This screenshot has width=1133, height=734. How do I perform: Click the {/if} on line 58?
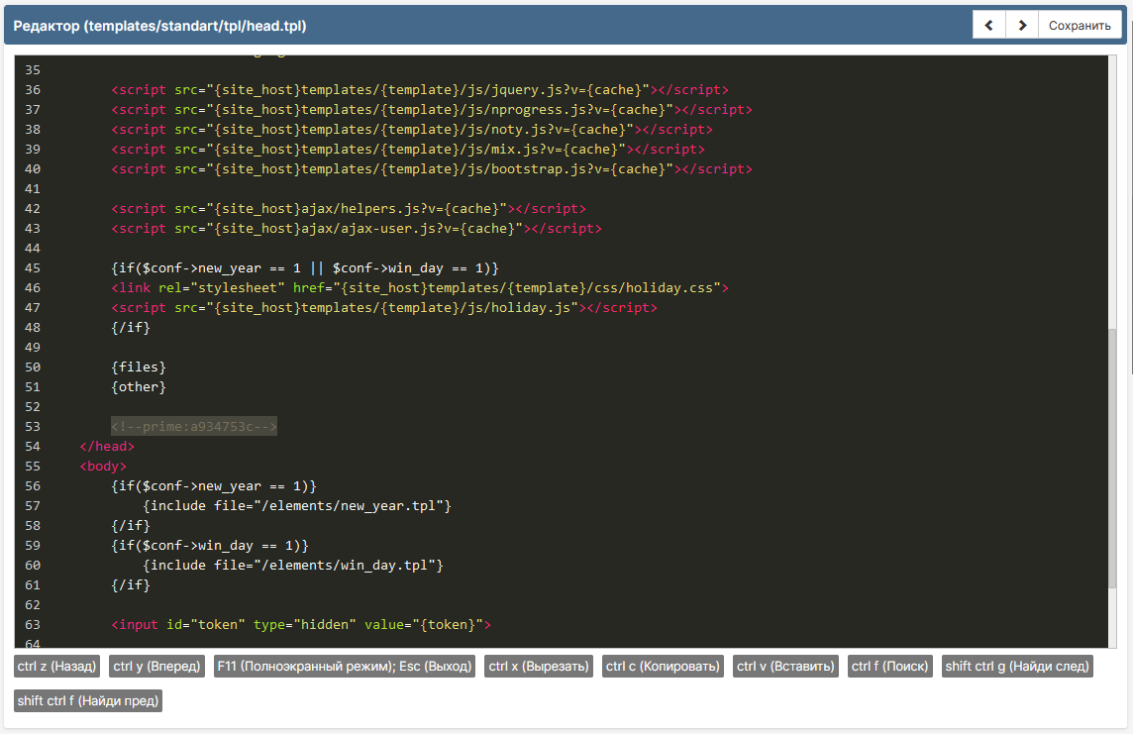click(131, 525)
